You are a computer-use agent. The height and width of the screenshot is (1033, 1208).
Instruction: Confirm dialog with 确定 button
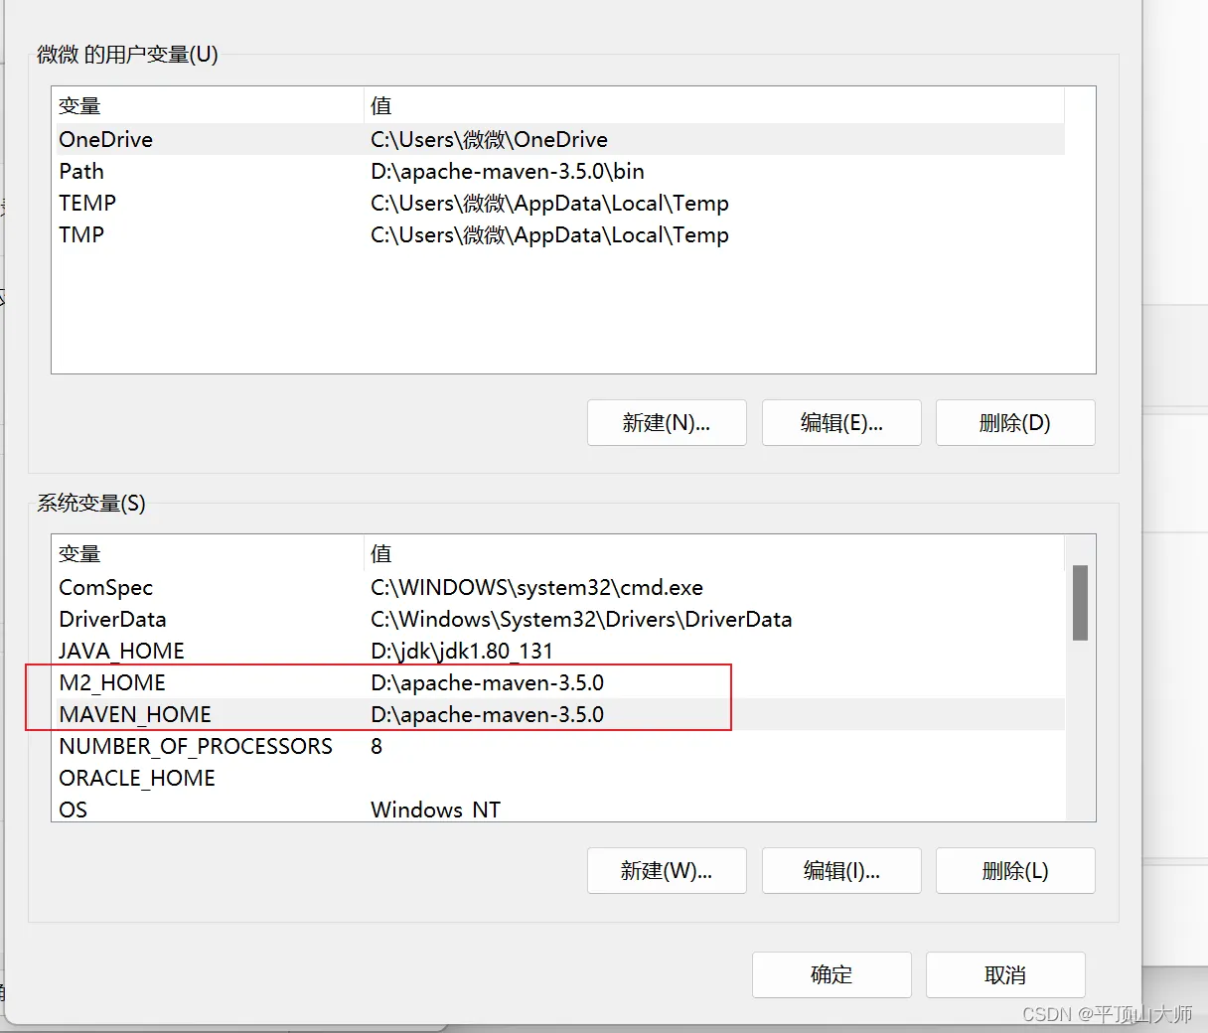831,975
